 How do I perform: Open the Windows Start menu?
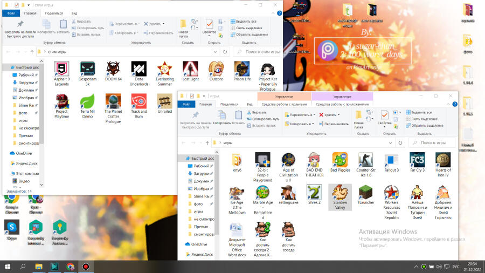pyautogui.click(x=8, y=267)
